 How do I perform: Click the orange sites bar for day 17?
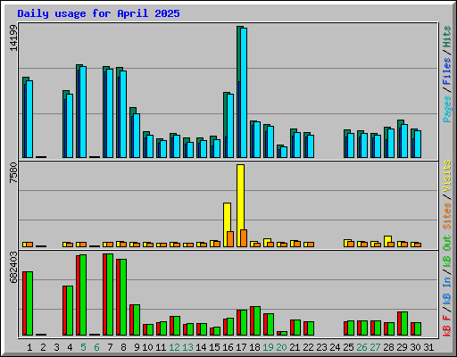click(244, 238)
